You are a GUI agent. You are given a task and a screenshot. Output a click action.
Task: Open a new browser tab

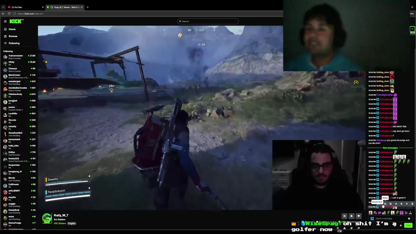tap(87, 7)
